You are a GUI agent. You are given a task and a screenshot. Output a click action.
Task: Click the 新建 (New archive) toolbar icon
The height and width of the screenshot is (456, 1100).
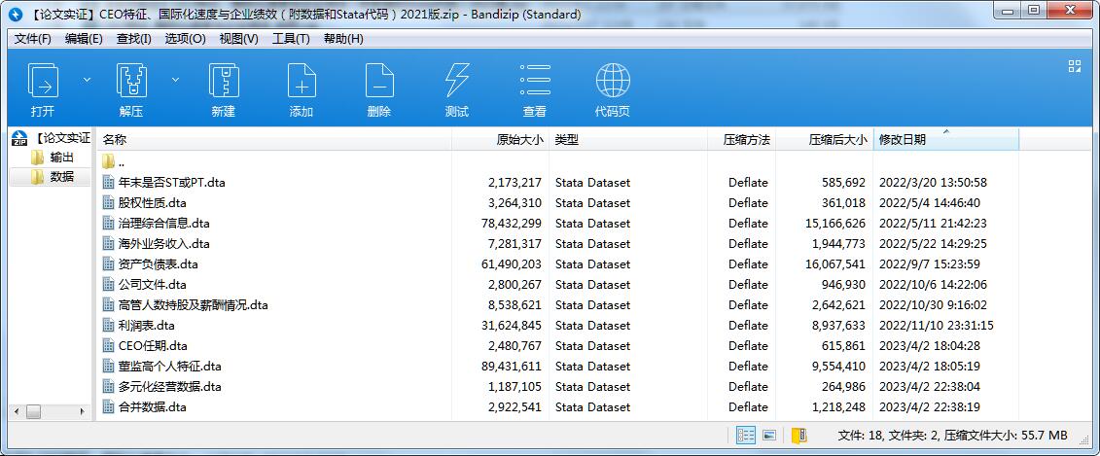[224, 80]
